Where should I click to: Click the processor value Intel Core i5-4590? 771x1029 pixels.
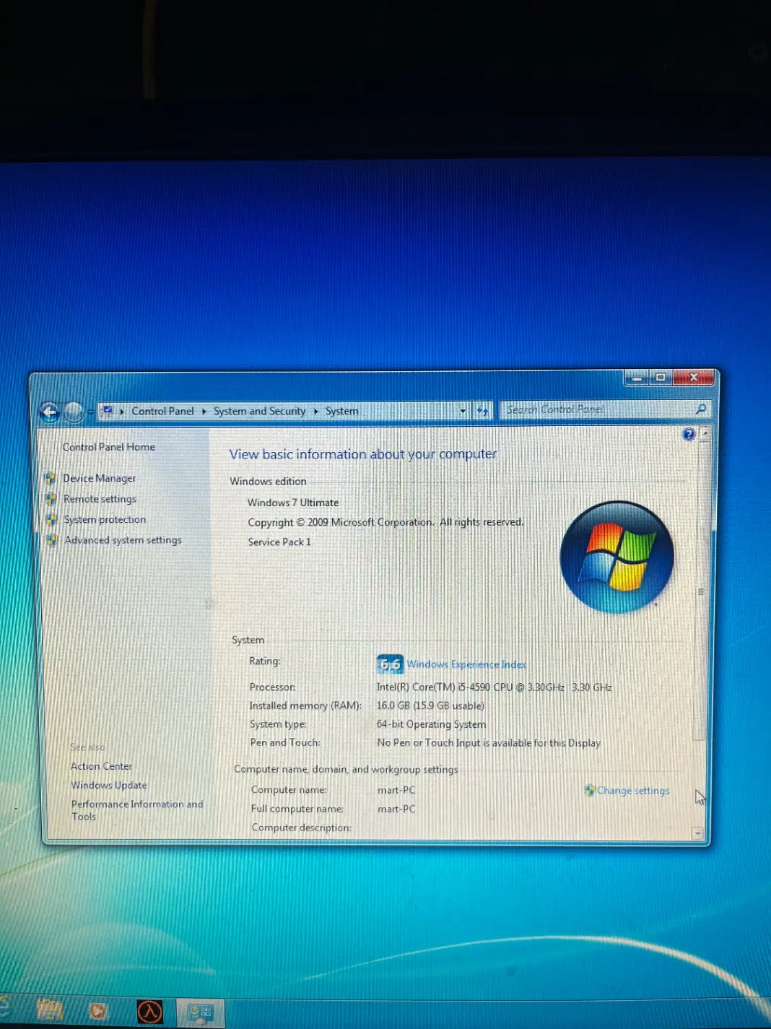coord(494,687)
